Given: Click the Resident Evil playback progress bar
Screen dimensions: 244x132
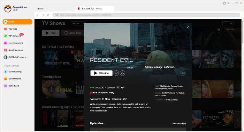Looking at the screenshot, I should (x=108, y=68).
